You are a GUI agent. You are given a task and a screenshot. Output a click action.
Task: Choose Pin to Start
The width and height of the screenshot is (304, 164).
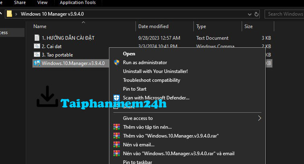click(135, 89)
